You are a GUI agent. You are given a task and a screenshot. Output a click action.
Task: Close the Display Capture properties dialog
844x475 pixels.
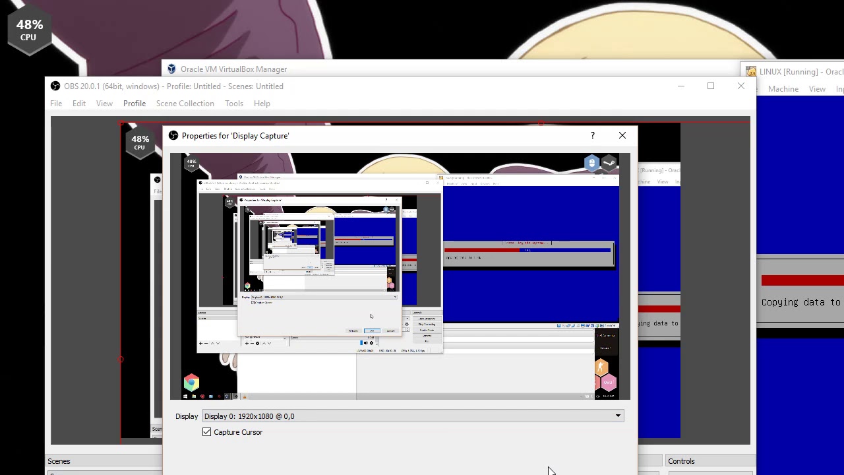coord(622,135)
